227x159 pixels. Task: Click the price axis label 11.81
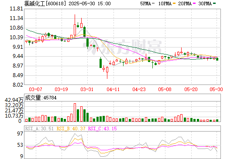(x=17, y=9)
